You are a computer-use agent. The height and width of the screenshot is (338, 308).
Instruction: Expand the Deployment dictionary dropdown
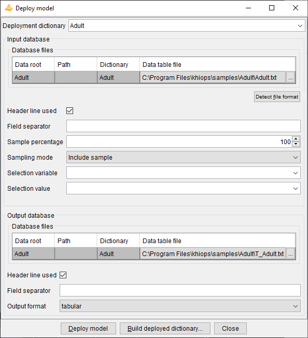[x=187, y=25]
